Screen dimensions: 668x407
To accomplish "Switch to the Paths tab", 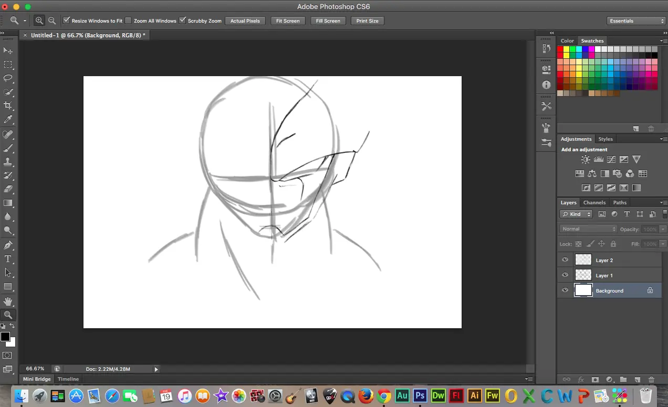I will 620,203.
